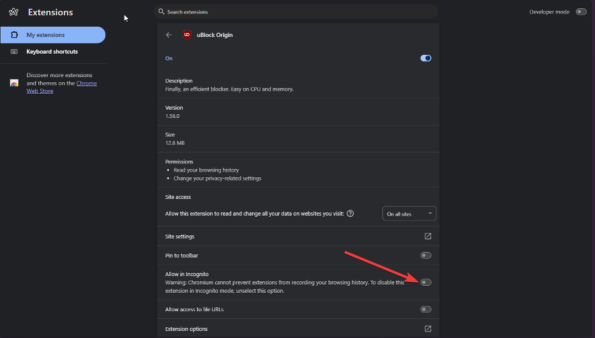Toggle Pin to toolbar switch

(x=426, y=255)
